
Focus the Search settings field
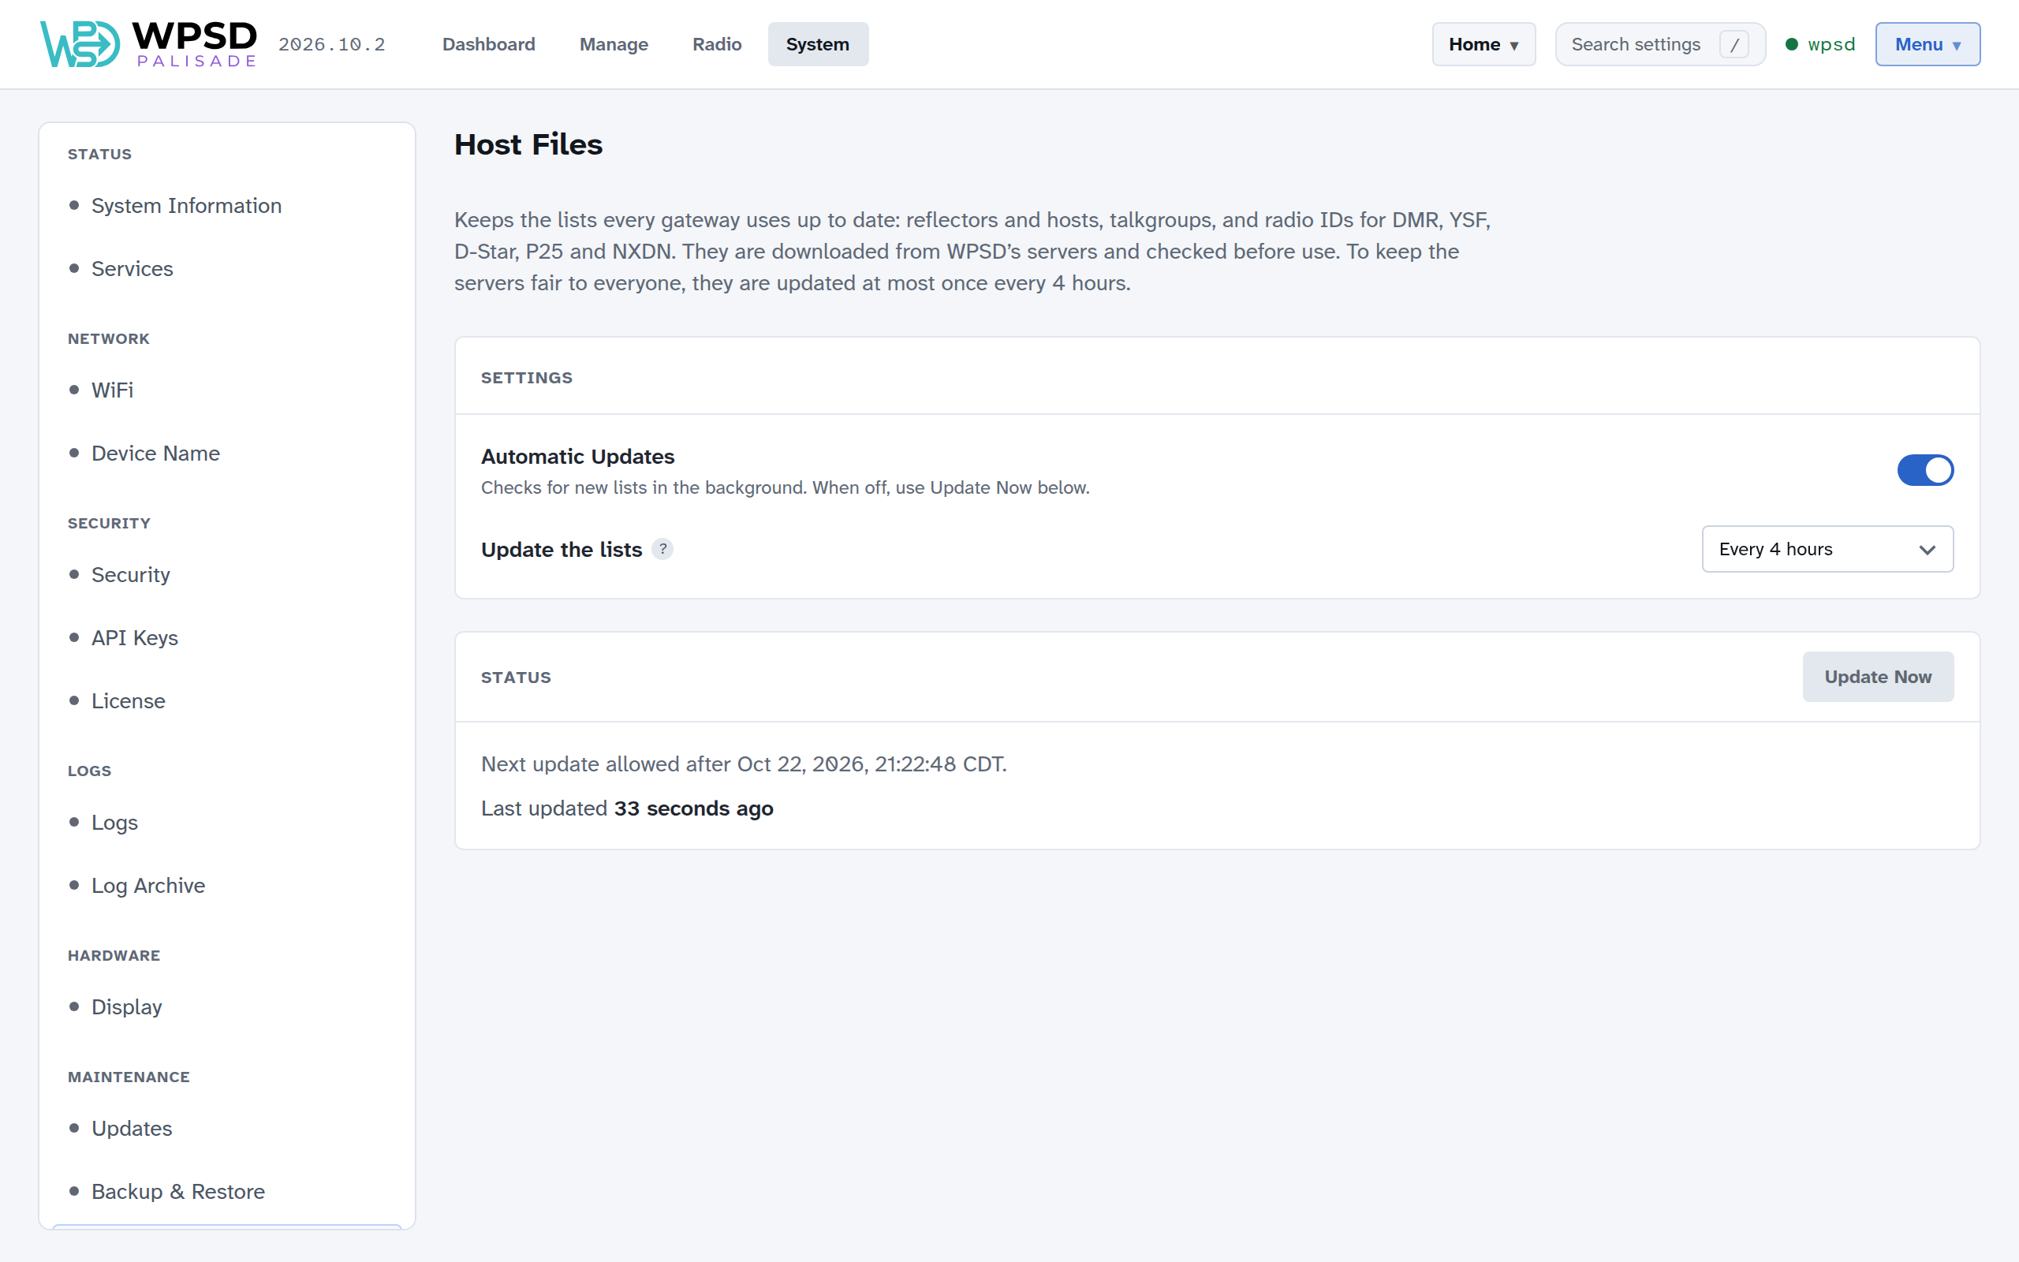click(x=1660, y=44)
